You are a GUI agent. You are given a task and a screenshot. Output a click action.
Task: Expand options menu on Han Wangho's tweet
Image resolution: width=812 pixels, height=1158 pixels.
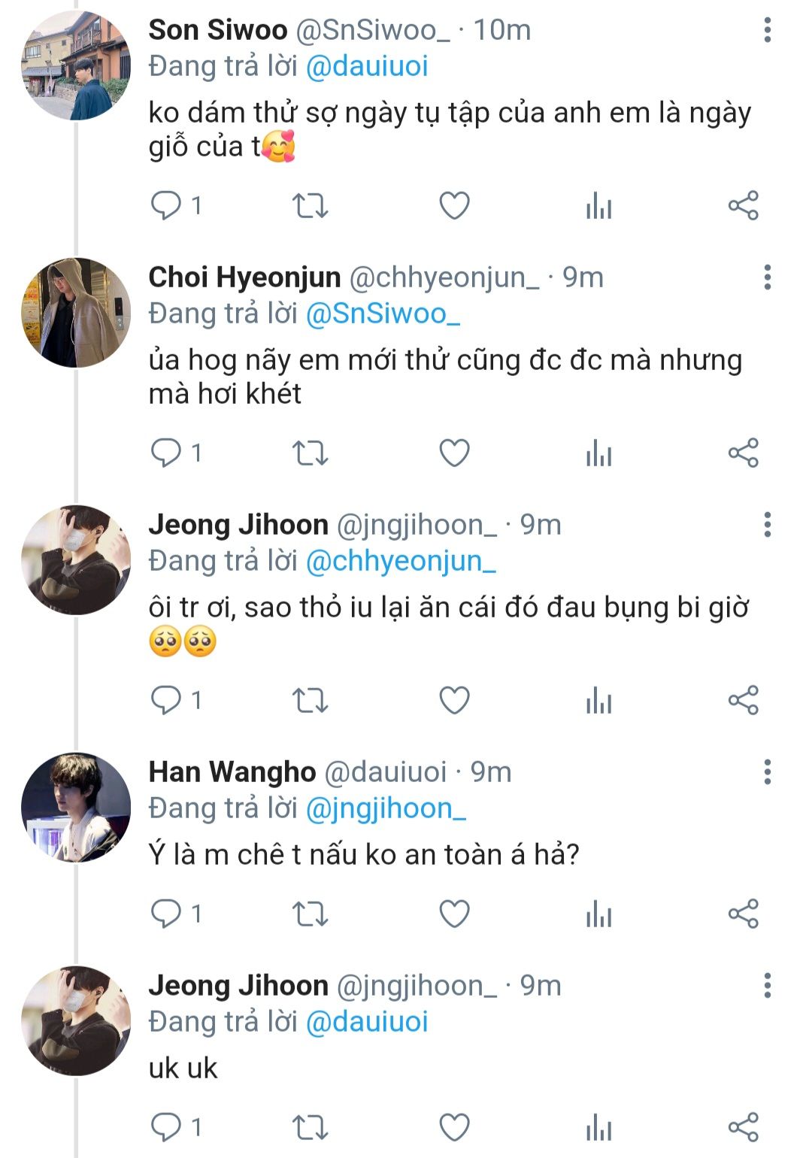pyautogui.click(x=767, y=772)
